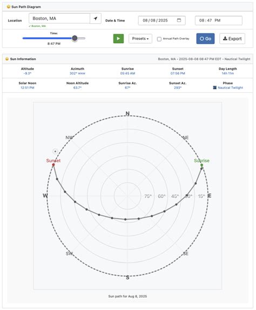Viewport: 256px width, 310px height.
Task: Click the sun icon in Sun Path Diagram header
Action: 9,6
